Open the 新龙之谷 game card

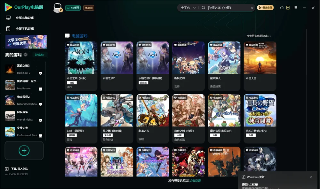(x=153, y=119)
